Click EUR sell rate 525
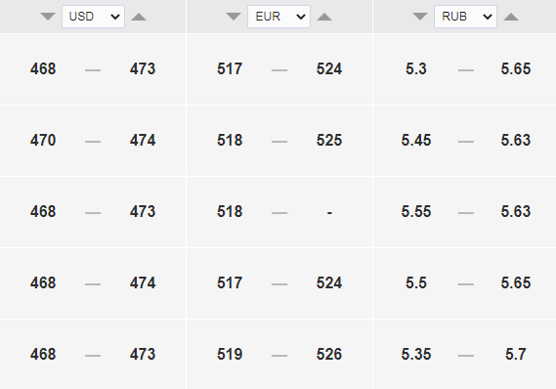Viewport: 556px width, 389px height. coord(329,140)
